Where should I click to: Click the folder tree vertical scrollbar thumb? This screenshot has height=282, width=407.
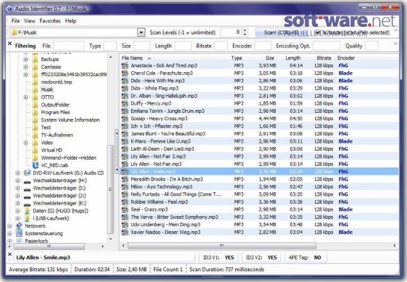(x=110, y=189)
